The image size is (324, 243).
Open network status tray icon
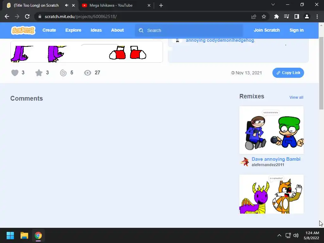(288, 235)
